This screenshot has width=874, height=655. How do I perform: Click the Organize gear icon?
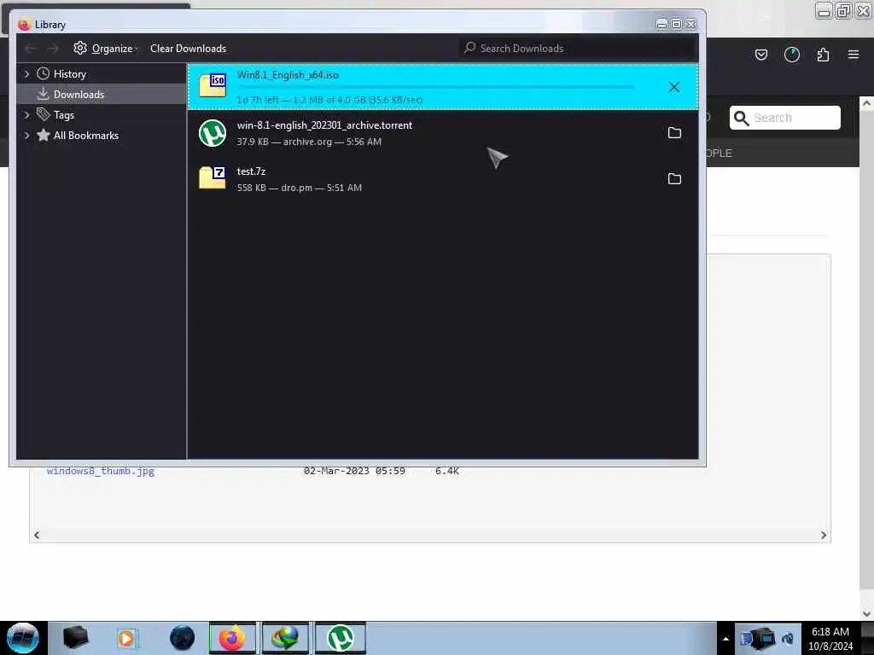80,48
